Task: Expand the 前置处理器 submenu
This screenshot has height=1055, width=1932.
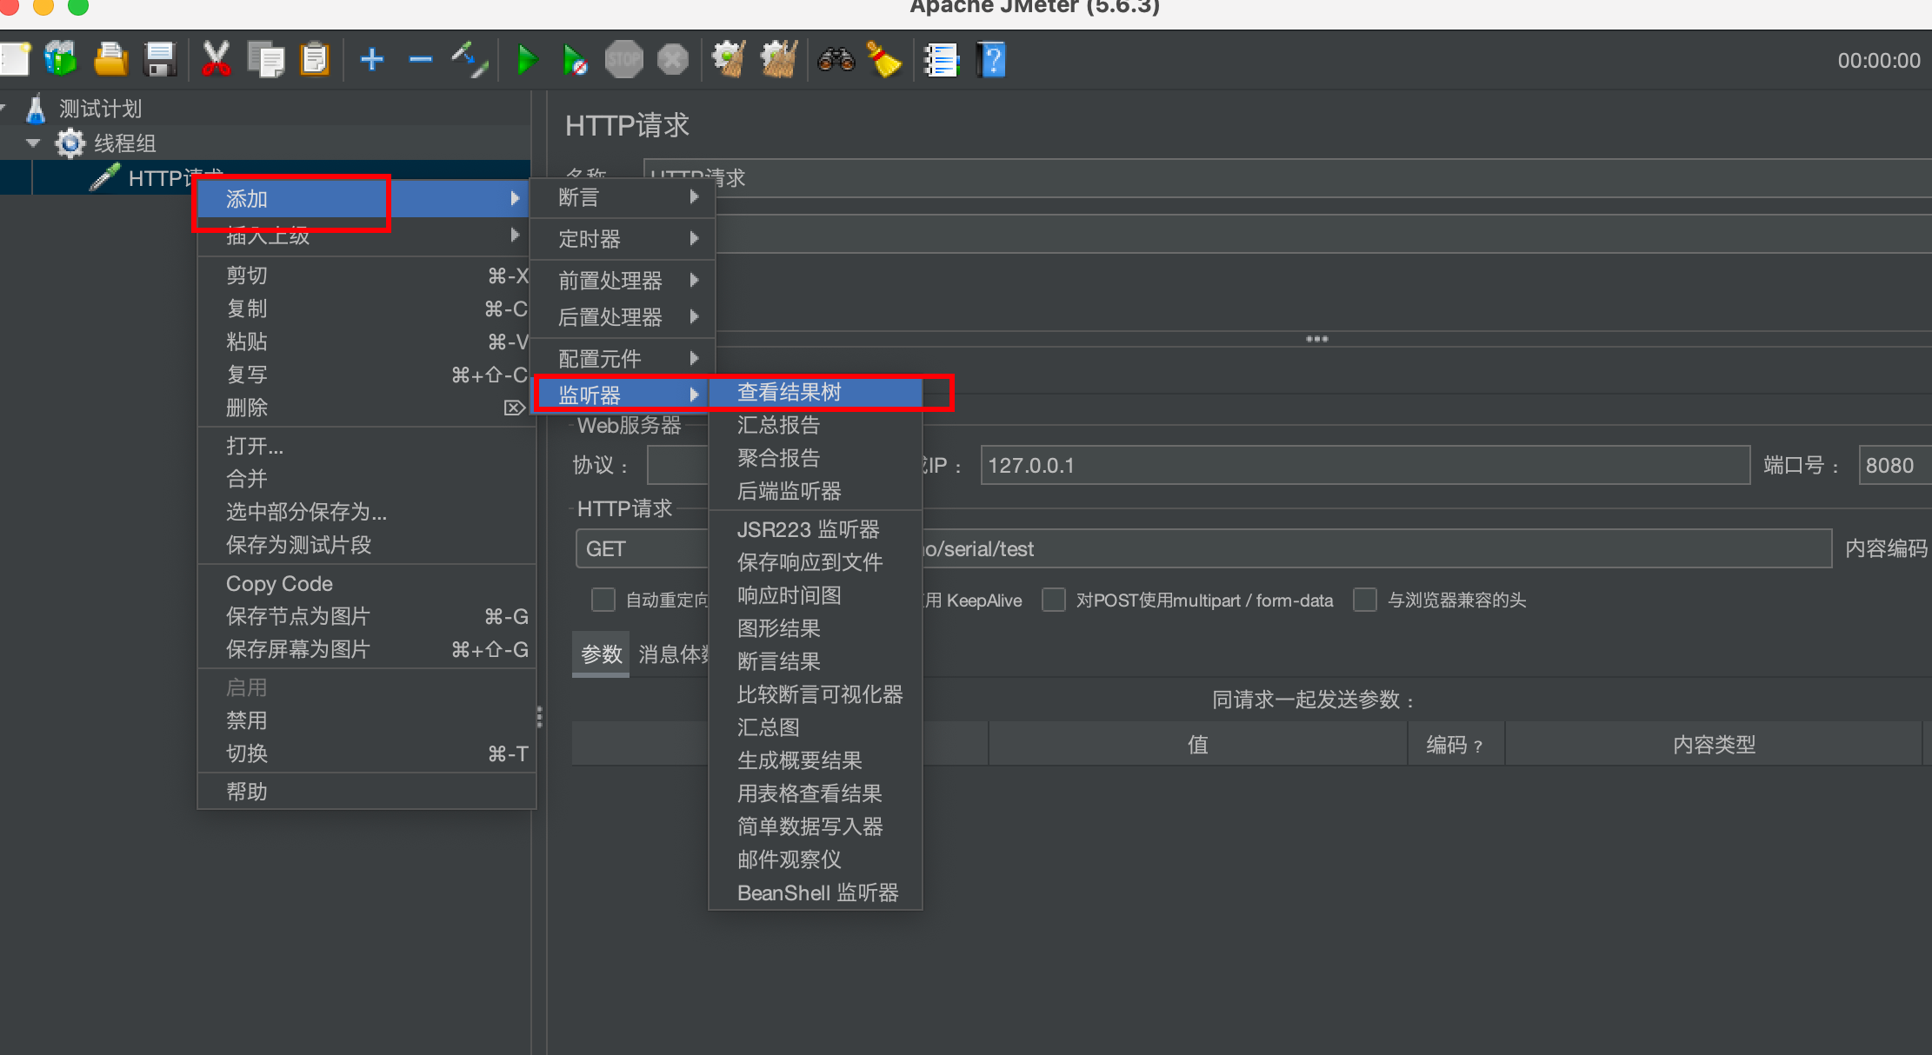Action: tap(624, 280)
